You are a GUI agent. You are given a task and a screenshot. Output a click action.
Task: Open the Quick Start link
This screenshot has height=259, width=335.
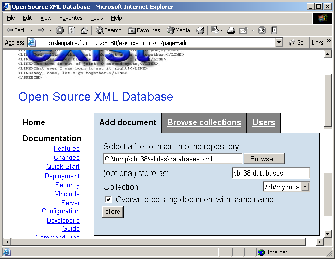click(63, 167)
